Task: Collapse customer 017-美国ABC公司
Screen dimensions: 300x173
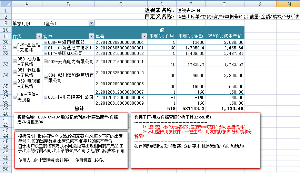Action: [x=46, y=53]
